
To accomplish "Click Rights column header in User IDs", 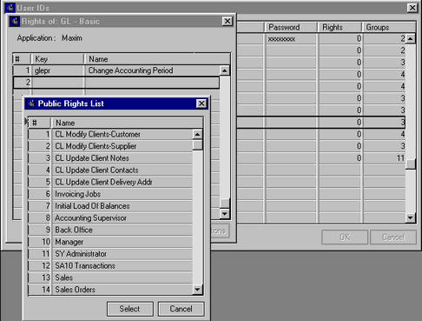I will click(x=340, y=27).
